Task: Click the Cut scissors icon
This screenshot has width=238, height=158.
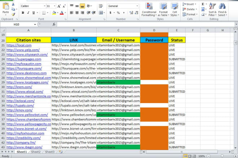Action: 13,4
